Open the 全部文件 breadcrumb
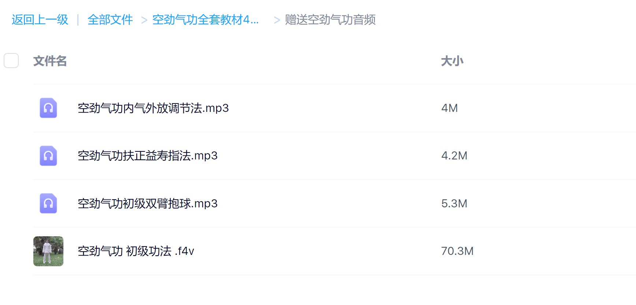 (x=110, y=20)
